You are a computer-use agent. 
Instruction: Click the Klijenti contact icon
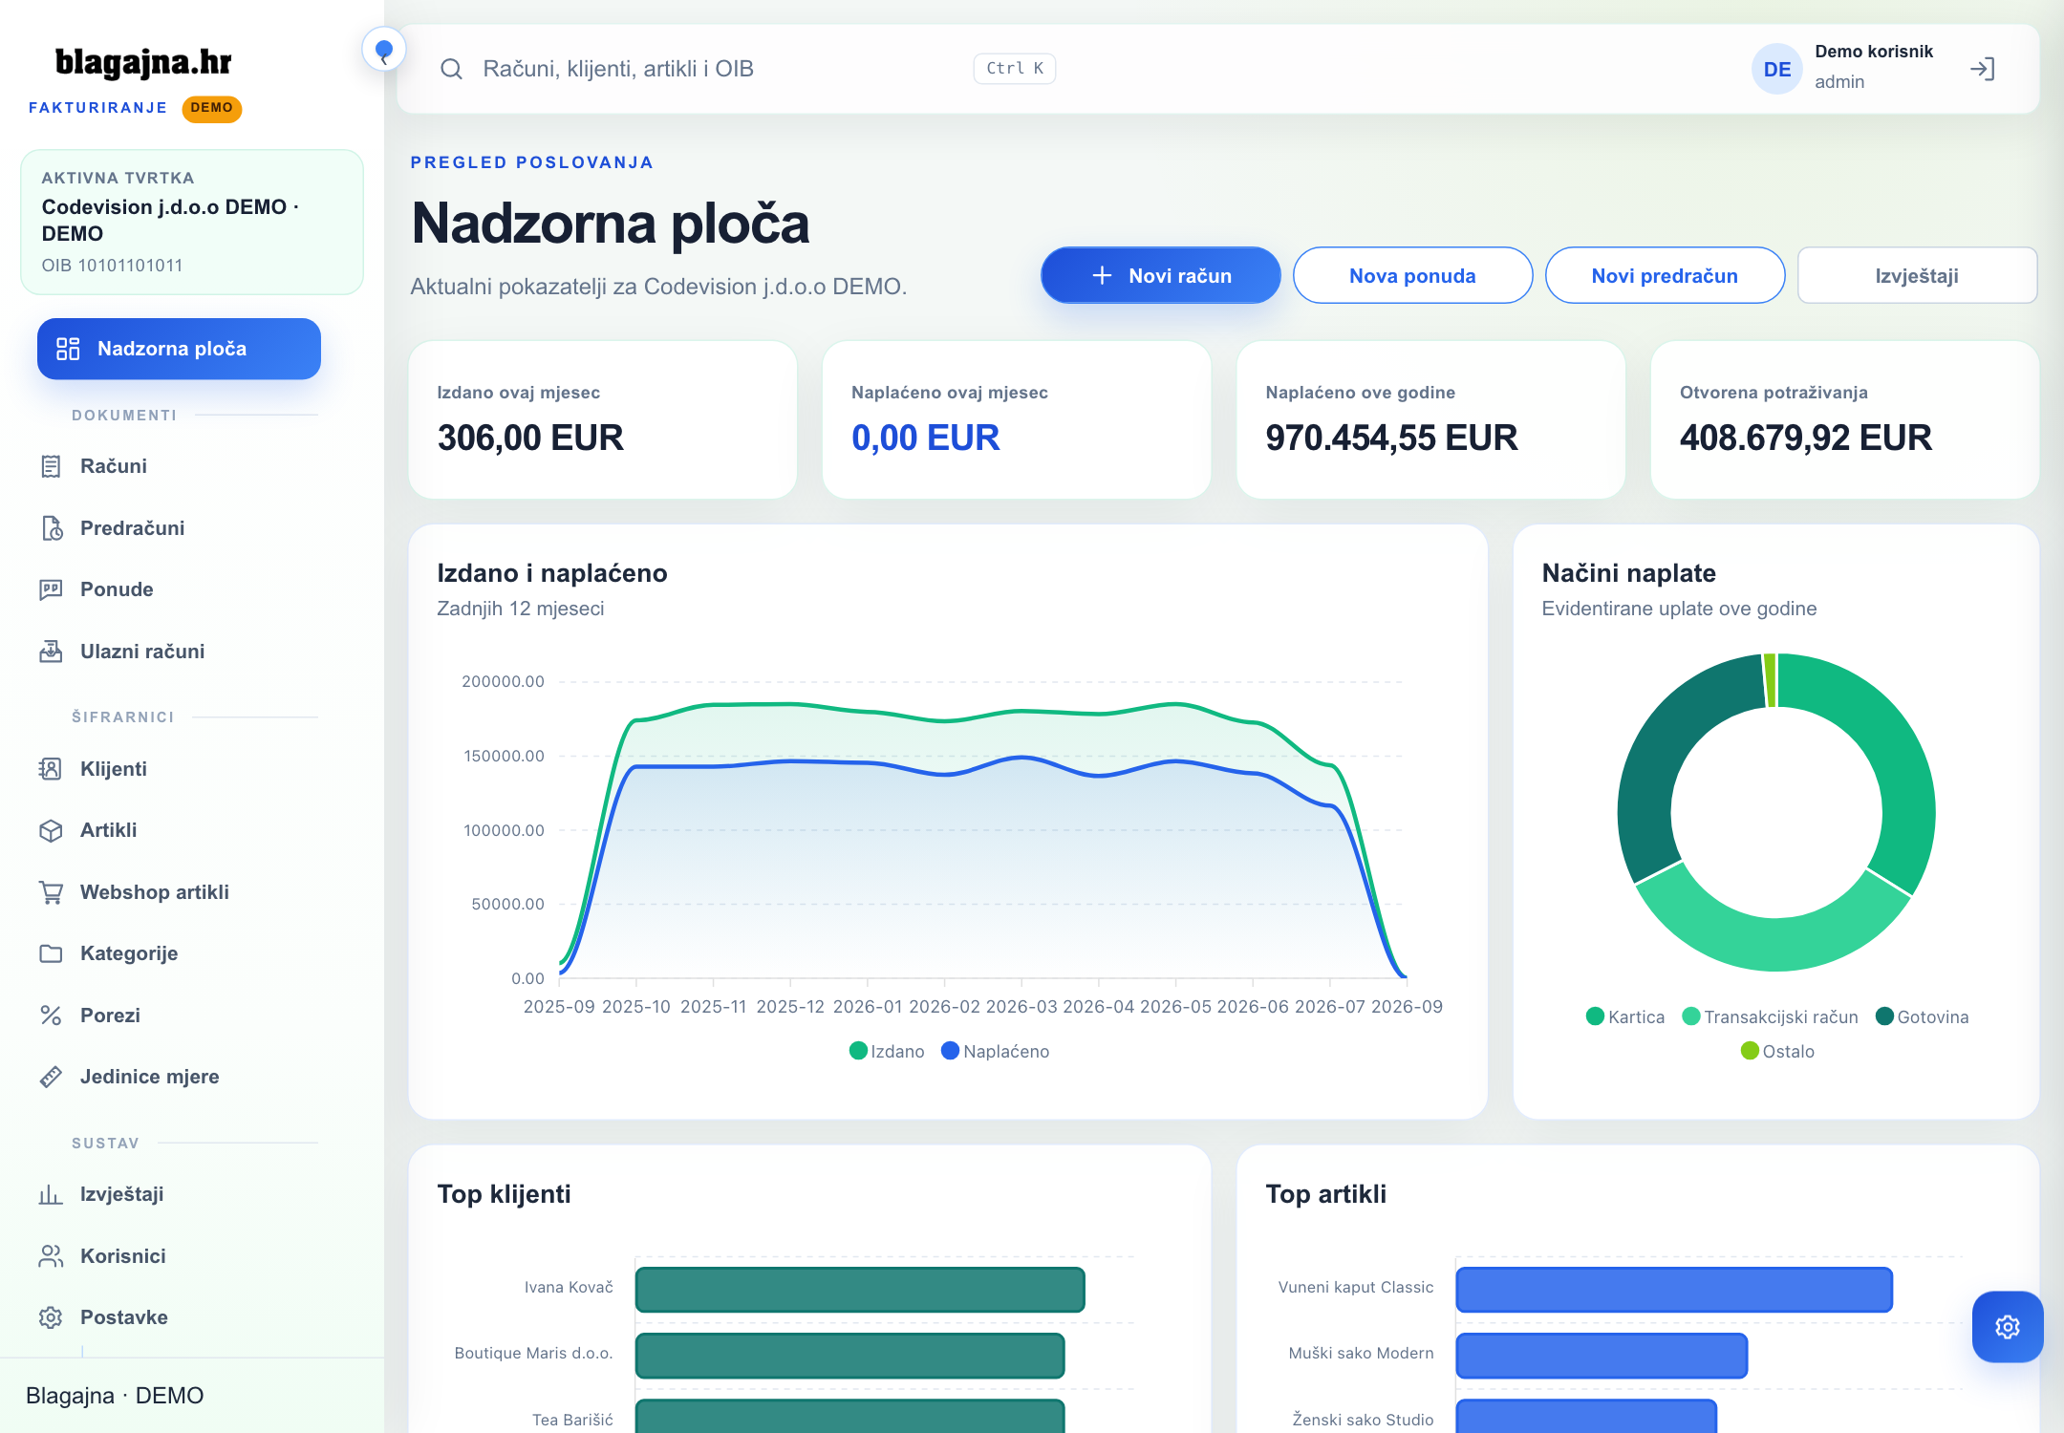point(51,769)
